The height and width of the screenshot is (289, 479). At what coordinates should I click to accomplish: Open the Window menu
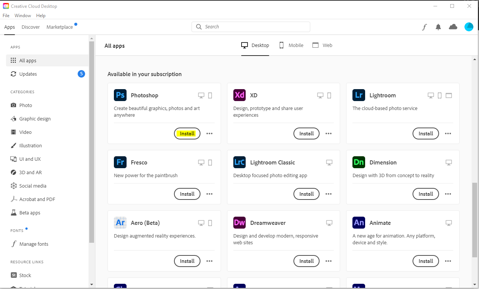[x=23, y=16]
